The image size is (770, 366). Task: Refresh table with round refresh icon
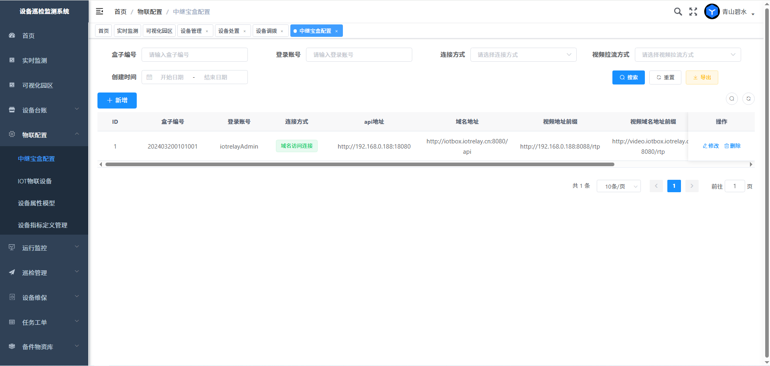tap(748, 99)
